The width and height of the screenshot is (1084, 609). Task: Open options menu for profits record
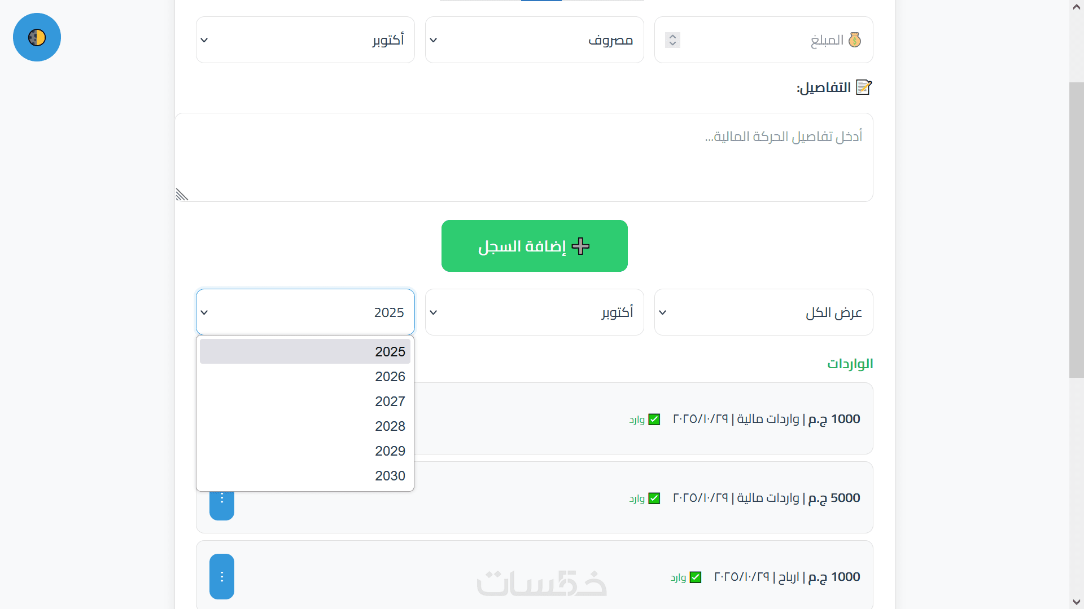(222, 576)
